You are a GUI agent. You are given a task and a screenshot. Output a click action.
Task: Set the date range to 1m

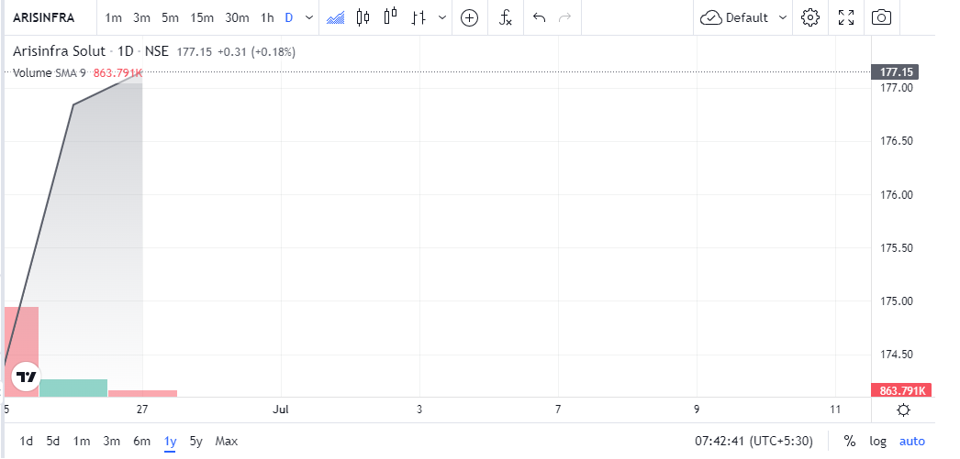(82, 441)
